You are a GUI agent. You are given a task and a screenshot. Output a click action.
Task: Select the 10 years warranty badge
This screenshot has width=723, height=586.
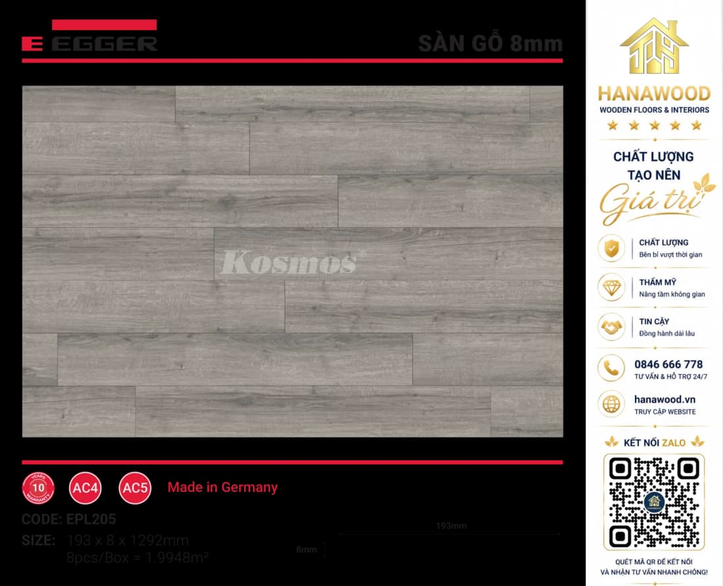point(38,488)
